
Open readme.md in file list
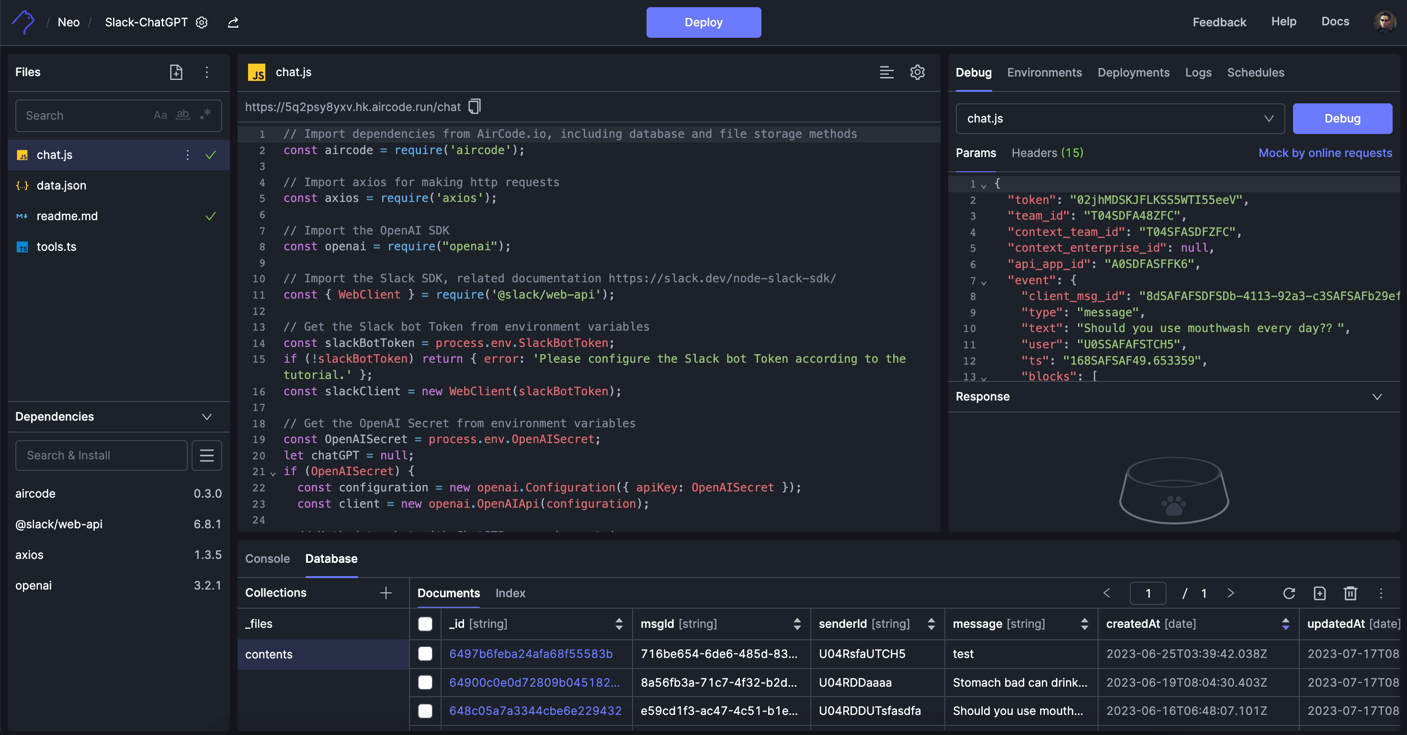point(118,216)
